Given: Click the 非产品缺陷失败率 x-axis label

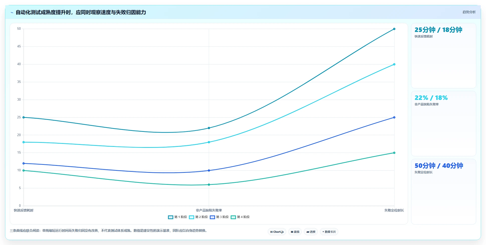Looking at the screenshot, I should tap(209, 211).
